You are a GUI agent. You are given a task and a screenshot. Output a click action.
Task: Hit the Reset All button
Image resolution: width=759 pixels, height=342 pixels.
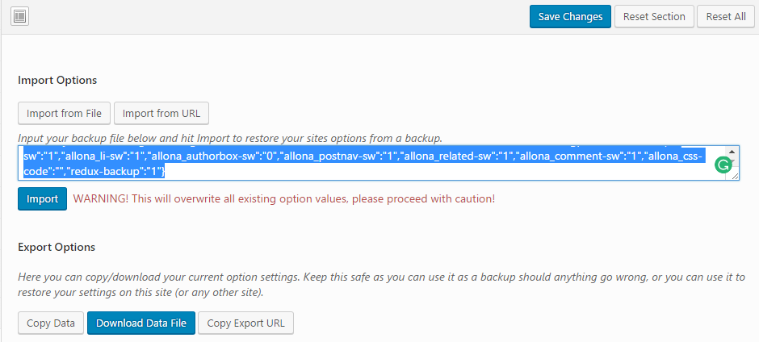(x=725, y=16)
